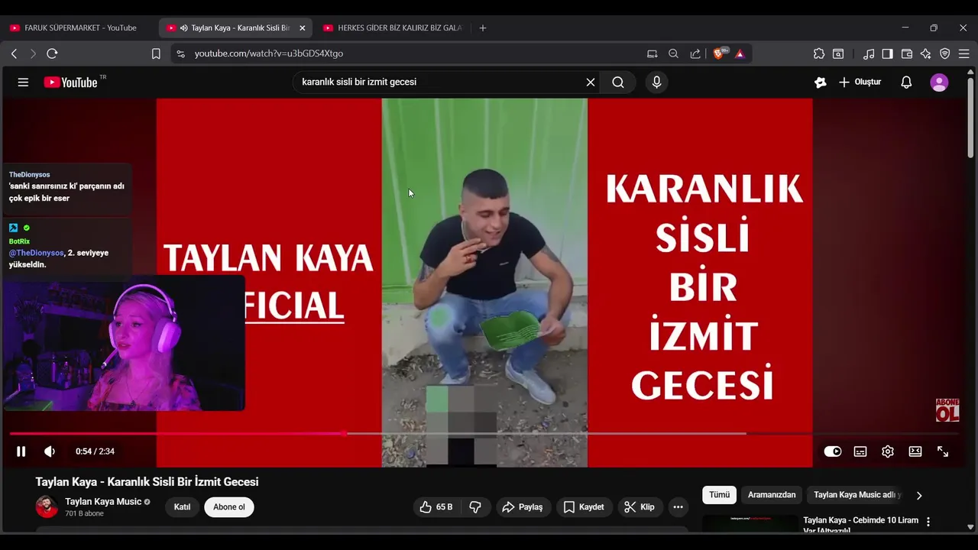This screenshot has height=550, width=978.
Task: Open Brave VPN shield icon
Action: [x=945, y=53]
